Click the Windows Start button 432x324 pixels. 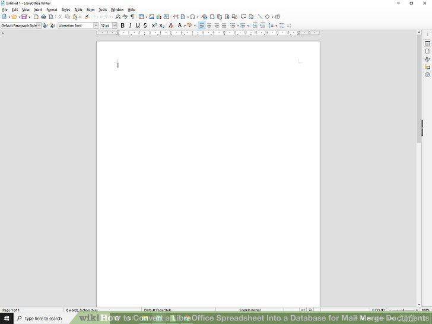pos(7,319)
